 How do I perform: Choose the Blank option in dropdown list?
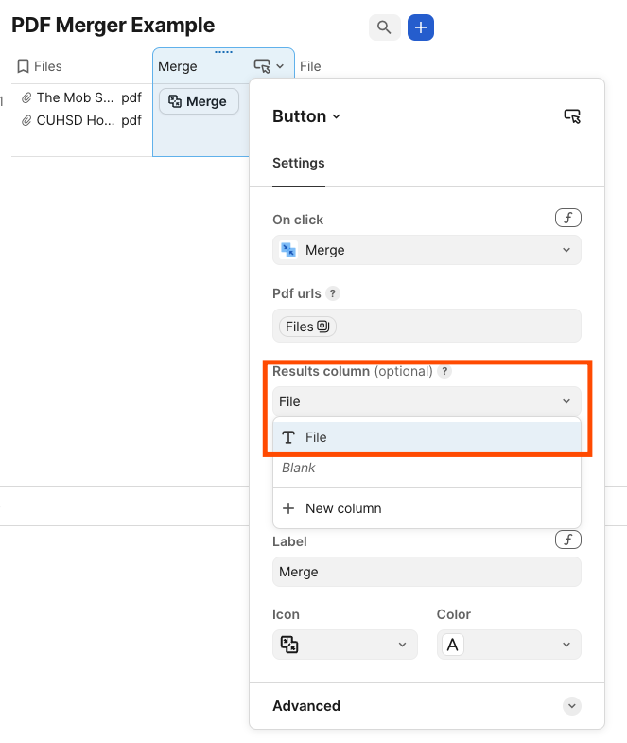(x=299, y=468)
